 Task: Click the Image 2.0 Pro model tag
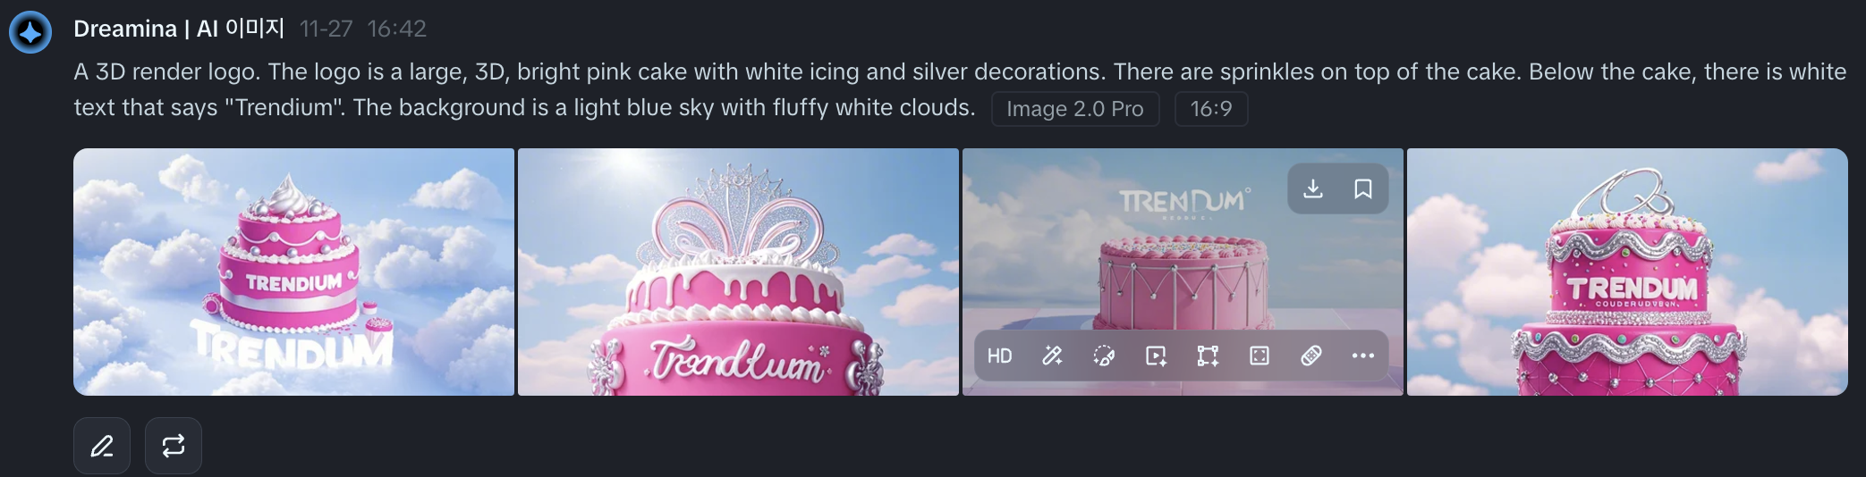tap(1075, 109)
